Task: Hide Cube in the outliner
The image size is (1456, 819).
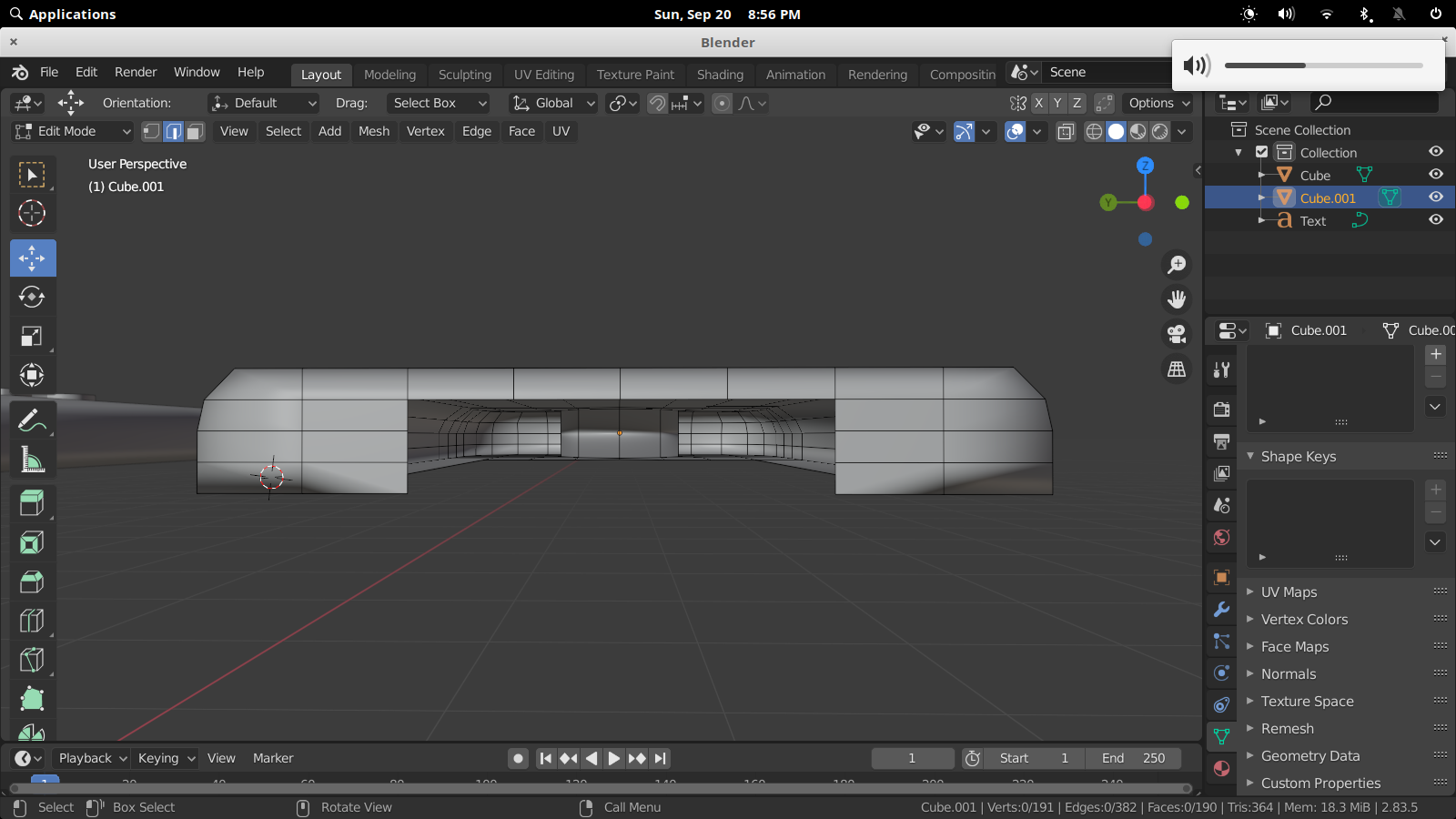Action: (x=1436, y=175)
